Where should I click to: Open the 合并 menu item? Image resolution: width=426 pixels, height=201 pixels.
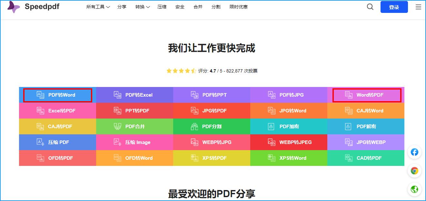pyautogui.click(x=198, y=6)
